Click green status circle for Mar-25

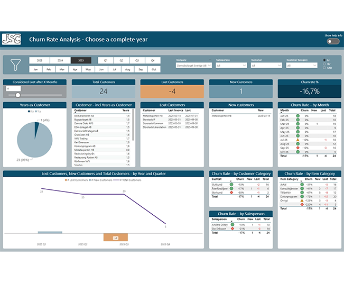[x=297, y=124]
